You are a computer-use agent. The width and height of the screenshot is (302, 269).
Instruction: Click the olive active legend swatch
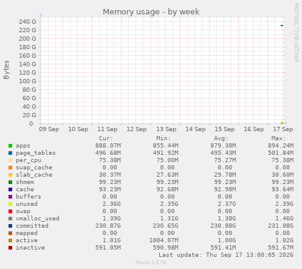10,240
